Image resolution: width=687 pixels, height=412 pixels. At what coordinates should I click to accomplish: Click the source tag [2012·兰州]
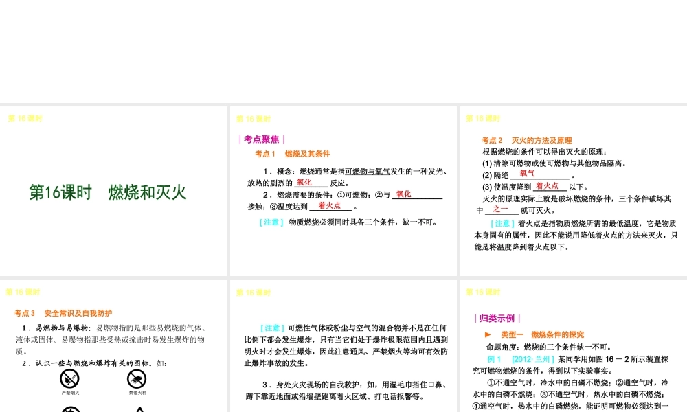tap(533, 359)
